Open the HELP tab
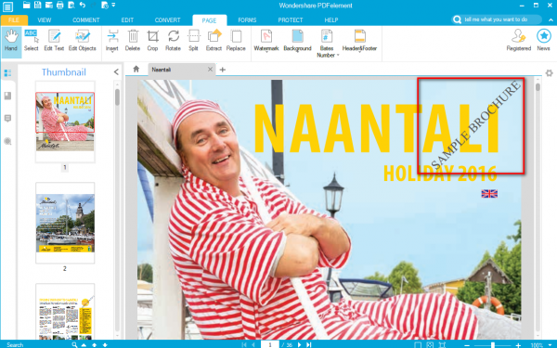This screenshot has width=557, height=348. (x=331, y=19)
